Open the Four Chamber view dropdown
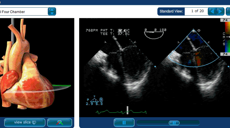Image resolution: width=230 pixels, height=128 pixels. tap(52, 11)
